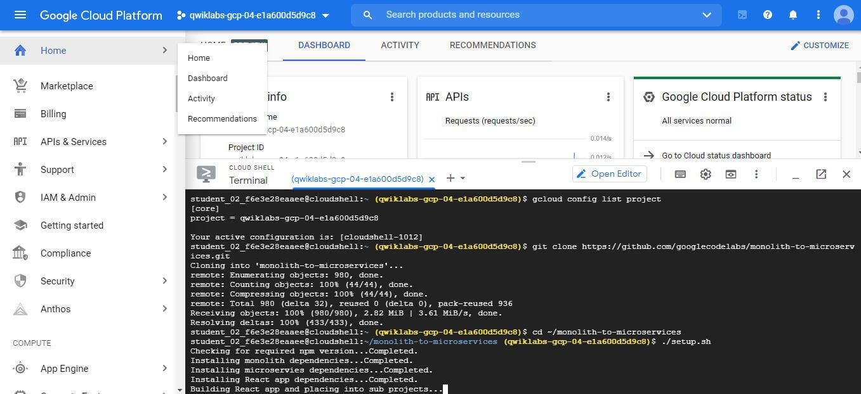Click the App Engine icon

coord(20,368)
